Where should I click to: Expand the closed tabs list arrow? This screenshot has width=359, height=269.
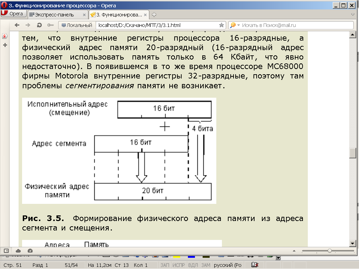coord(353,14)
